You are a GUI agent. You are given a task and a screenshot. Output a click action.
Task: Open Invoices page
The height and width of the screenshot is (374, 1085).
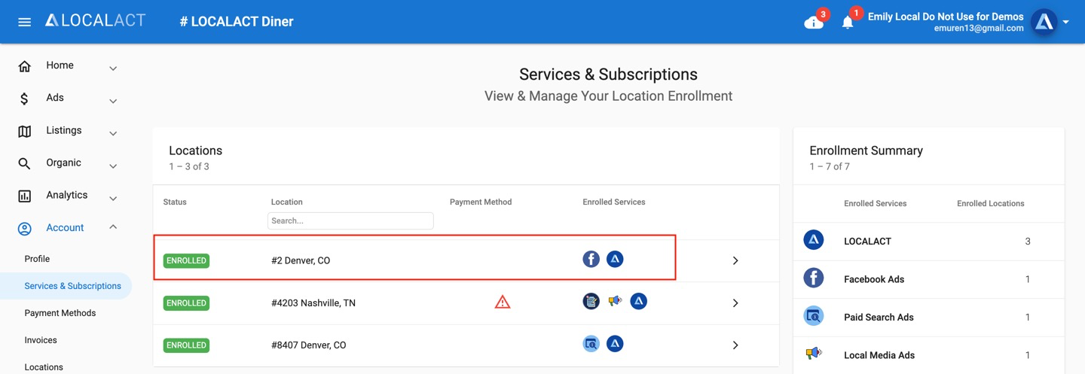41,340
